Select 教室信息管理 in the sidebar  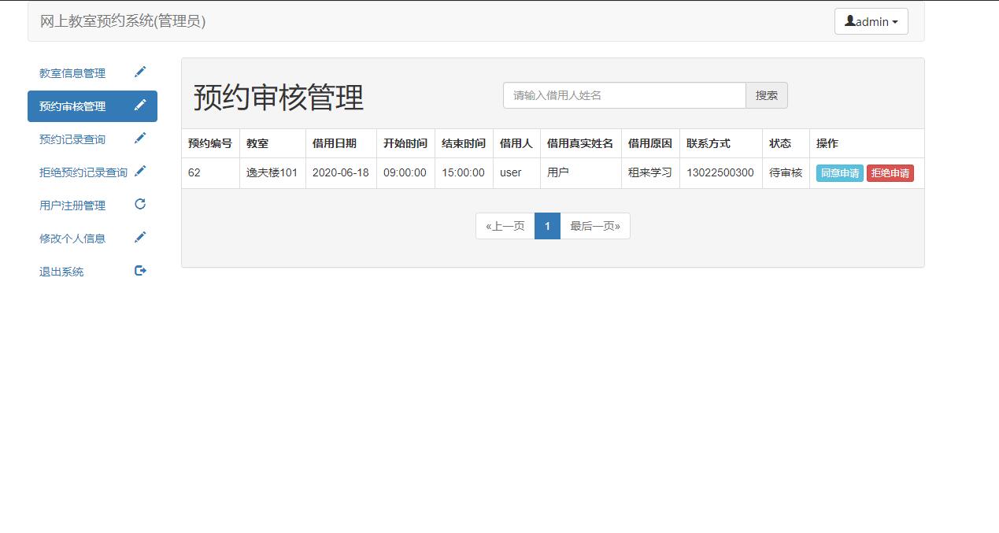click(x=70, y=72)
